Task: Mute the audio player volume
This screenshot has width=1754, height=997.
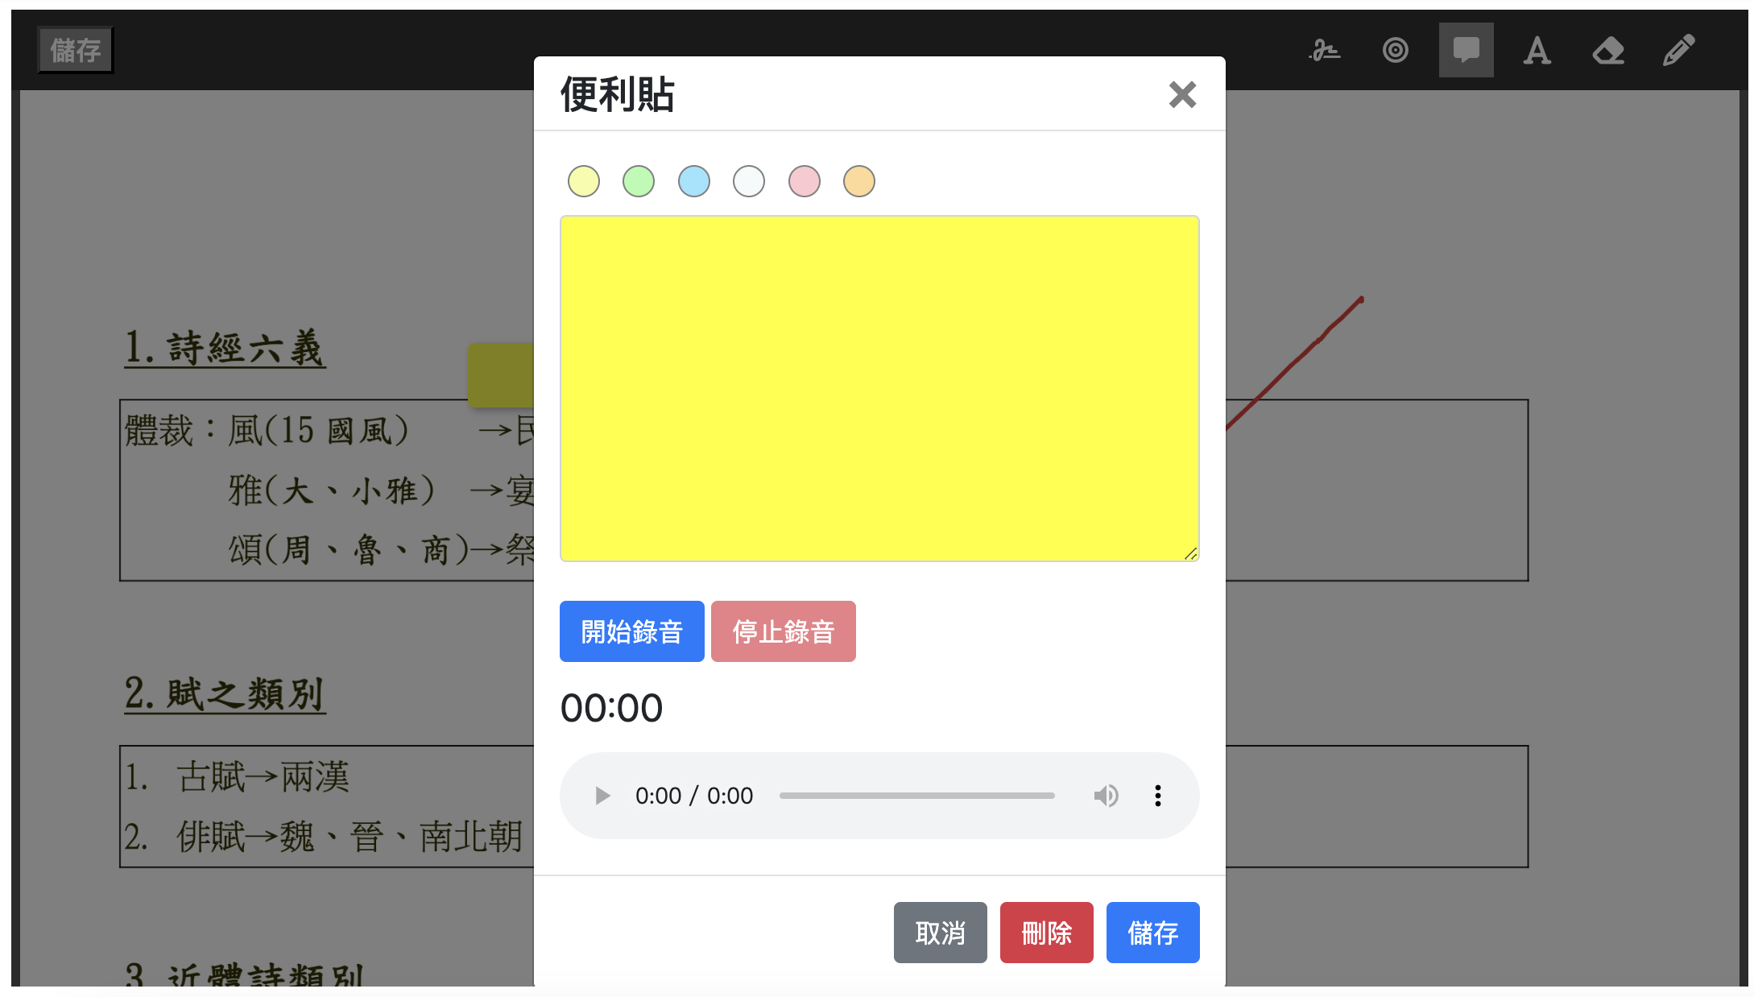Action: point(1106,796)
